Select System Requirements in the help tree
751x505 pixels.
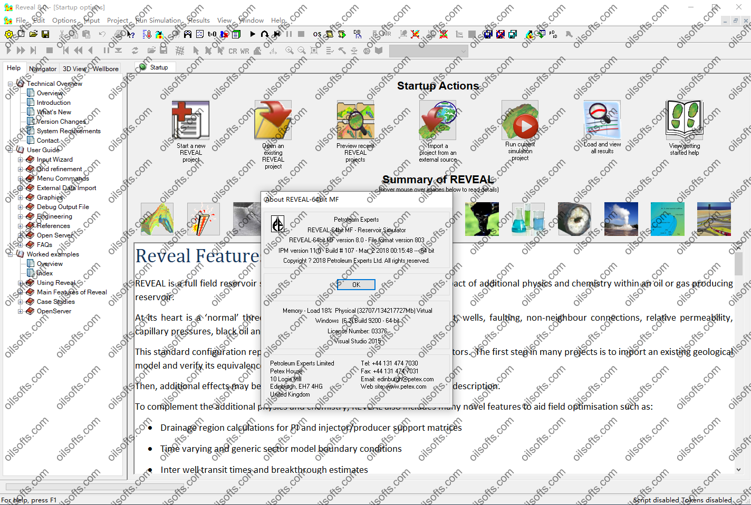[x=69, y=131]
